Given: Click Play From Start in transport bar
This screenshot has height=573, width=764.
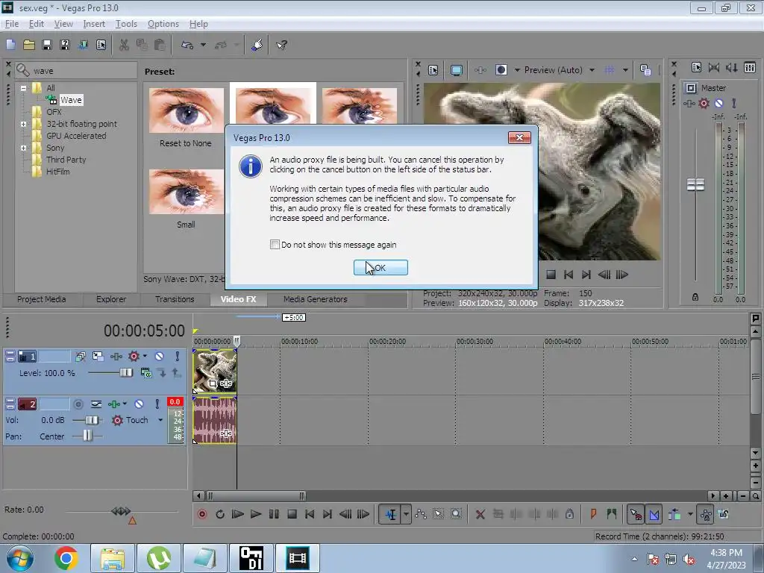Looking at the screenshot, I should 238,514.
